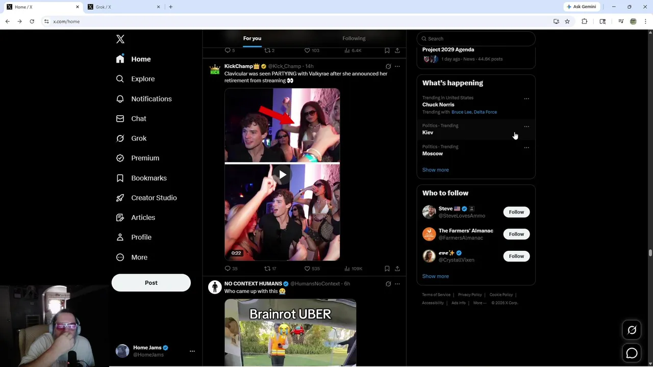Open Articles in the sidebar

136,218
